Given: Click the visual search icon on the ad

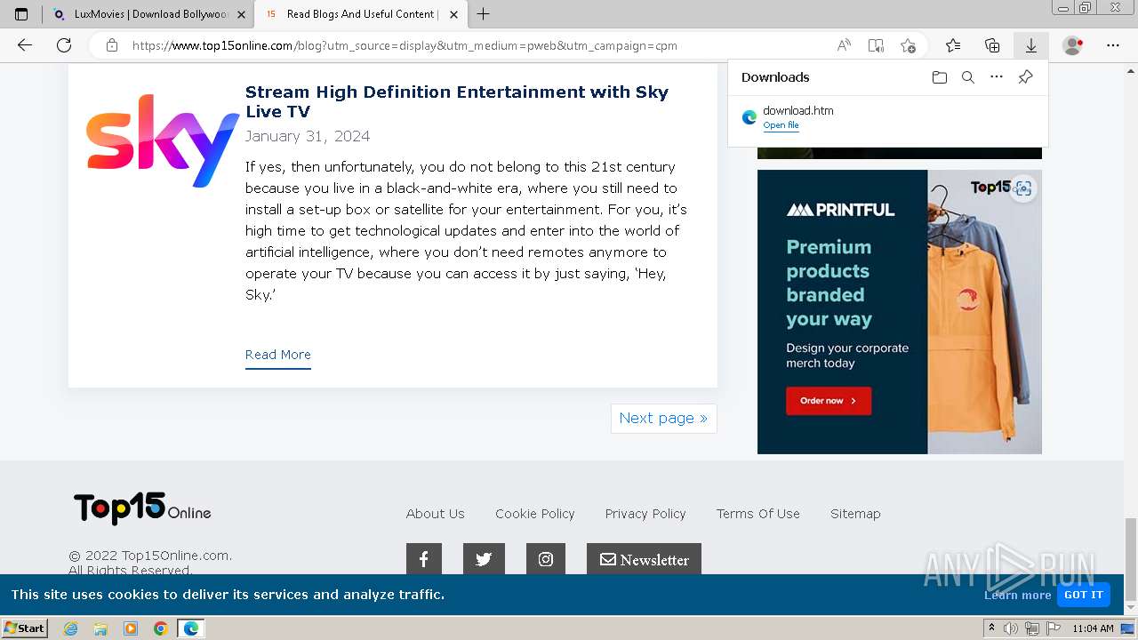Looking at the screenshot, I should [x=1023, y=188].
